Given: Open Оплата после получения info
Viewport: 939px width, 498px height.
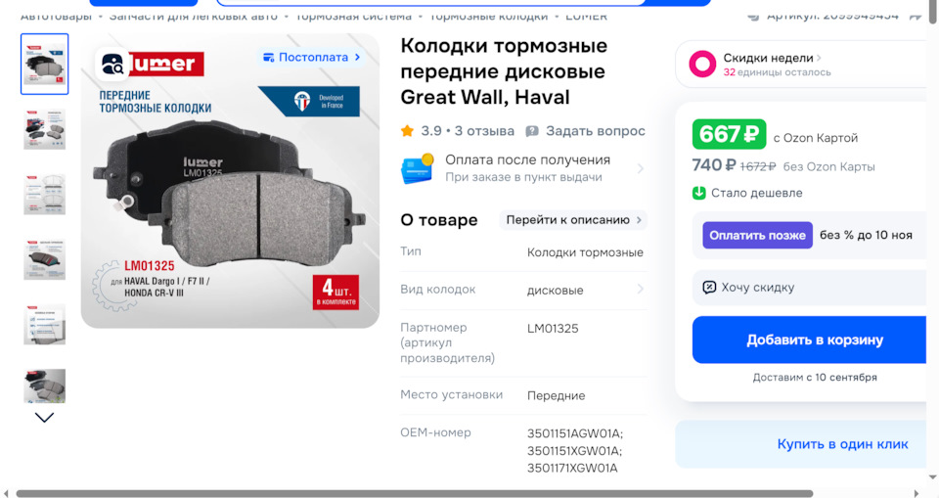Looking at the screenshot, I should (x=522, y=168).
